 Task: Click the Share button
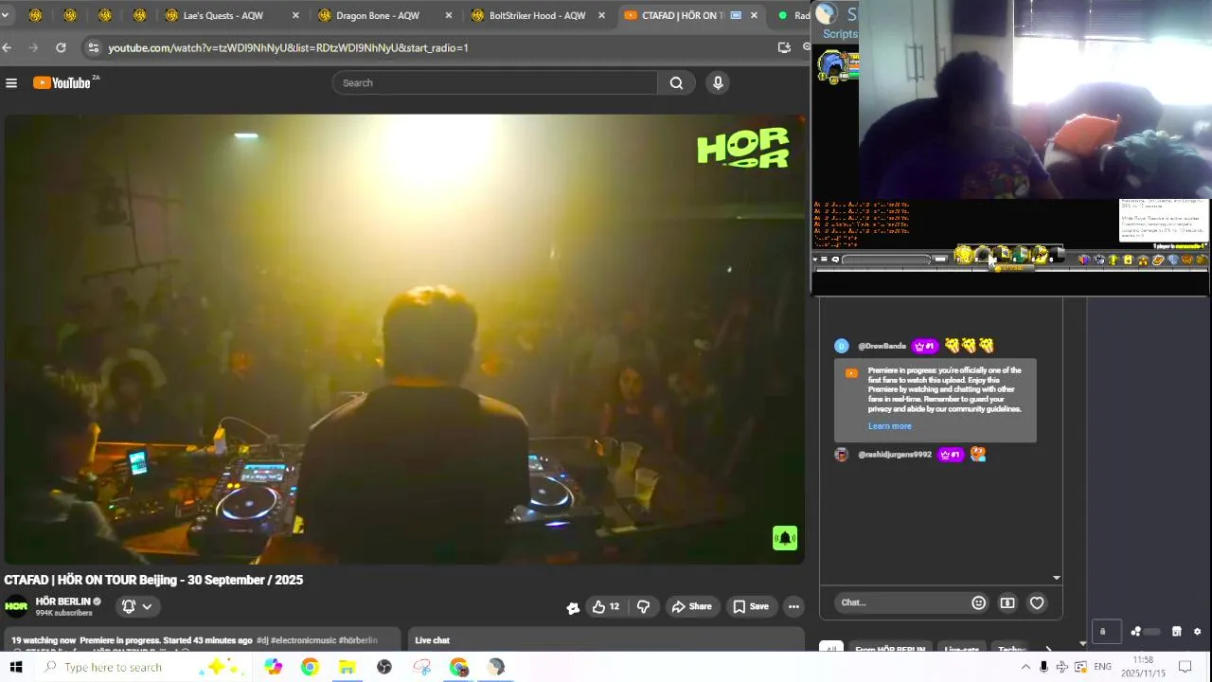[x=691, y=606]
